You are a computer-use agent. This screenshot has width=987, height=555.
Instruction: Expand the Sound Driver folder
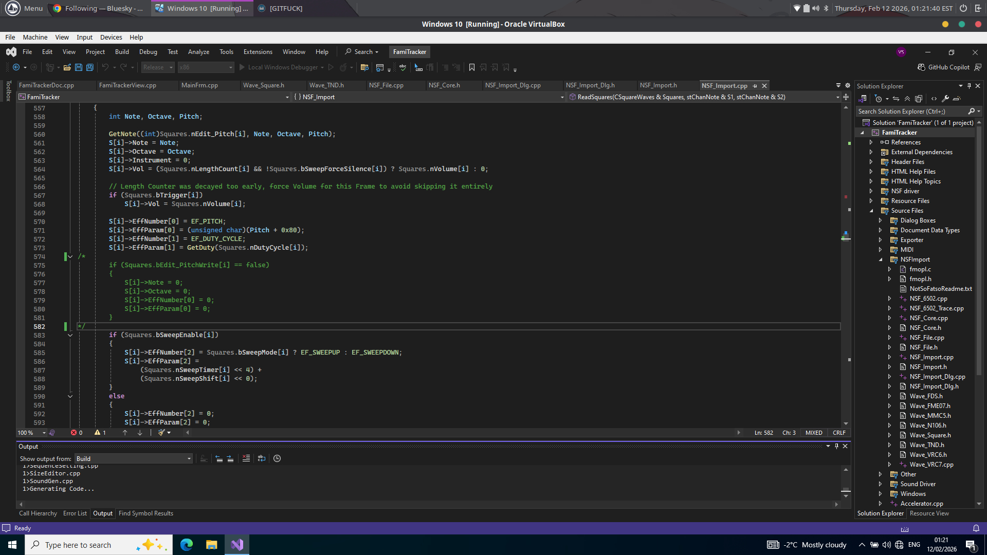click(x=880, y=484)
